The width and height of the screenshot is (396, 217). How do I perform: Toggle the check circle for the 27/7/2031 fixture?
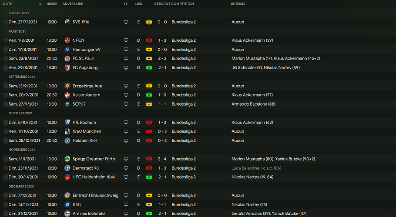(6, 22)
